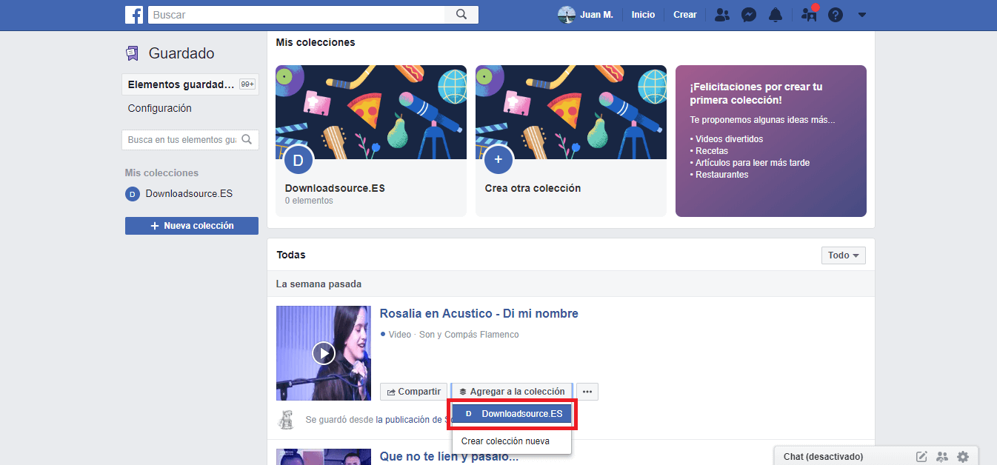Viewport: 997px width, 465px height.
Task: Open Son y Compás Flamenco page link
Action: pos(469,335)
